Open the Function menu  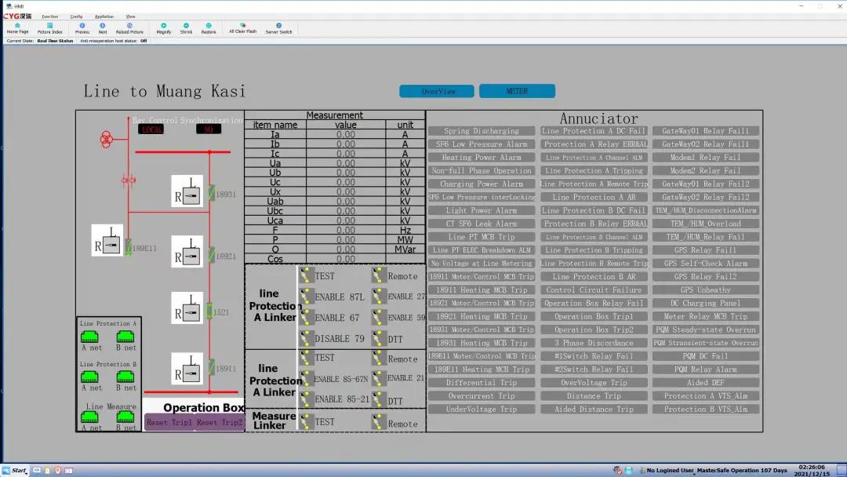[49, 16]
